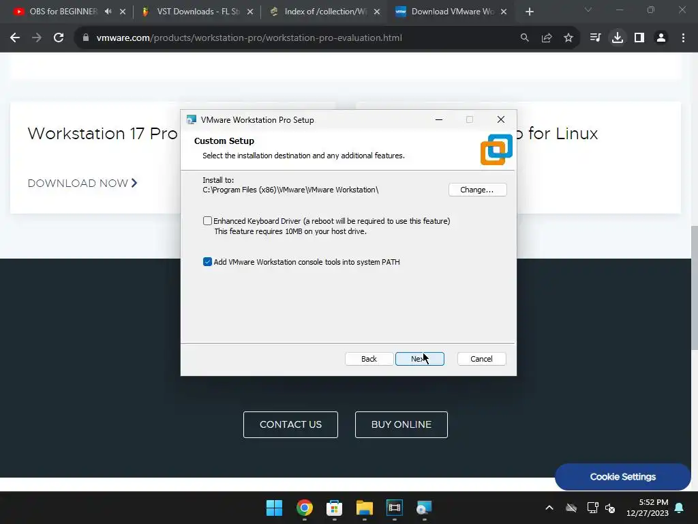Go Back in the setup wizard
Screen dimensions: 698x524
tap(369, 359)
